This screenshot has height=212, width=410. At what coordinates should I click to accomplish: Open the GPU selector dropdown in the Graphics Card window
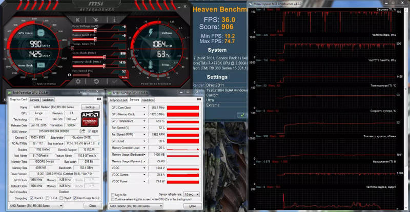36,206
